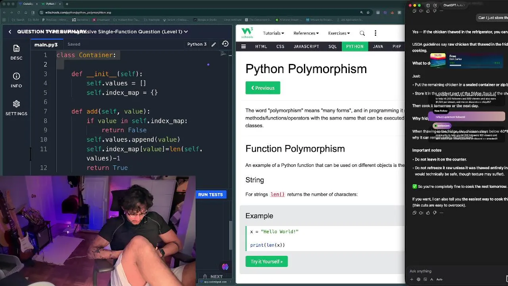Start a new chat in ChatGPT
This screenshot has height=286, width=508.
tap(435, 6)
